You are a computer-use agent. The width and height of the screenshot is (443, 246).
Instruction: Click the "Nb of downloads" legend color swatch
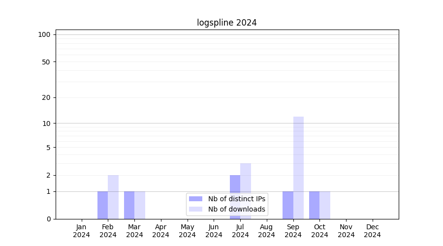195,209
